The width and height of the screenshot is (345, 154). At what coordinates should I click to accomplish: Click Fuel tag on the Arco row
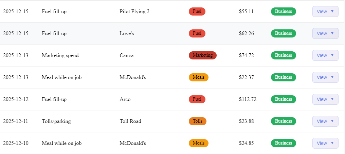pyautogui.click(x=197, y=99)
